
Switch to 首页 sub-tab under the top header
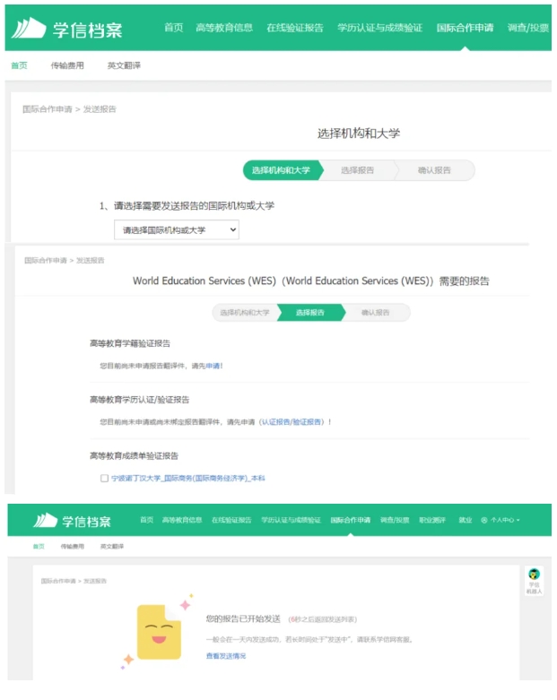click(19, 65)
